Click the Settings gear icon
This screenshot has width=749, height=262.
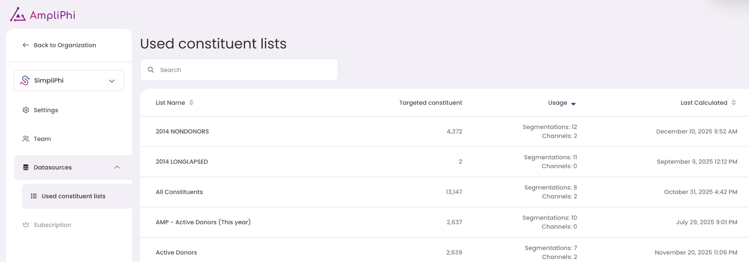click(26, 110)
